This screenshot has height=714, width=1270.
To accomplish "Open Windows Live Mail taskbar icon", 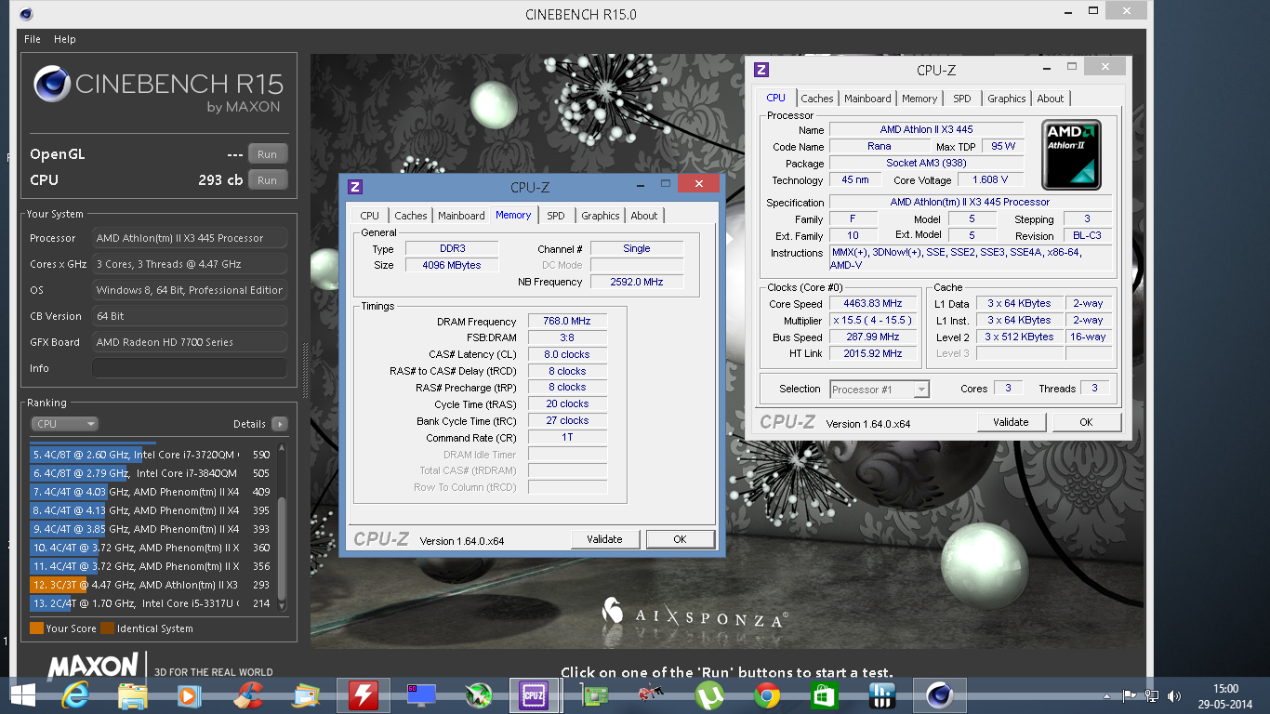I will point(306,695).
